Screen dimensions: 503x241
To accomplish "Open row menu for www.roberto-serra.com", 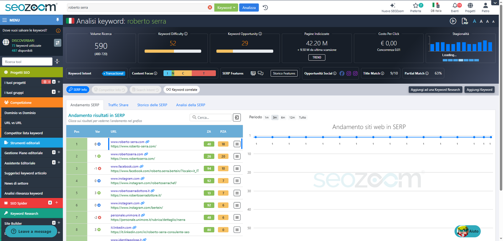I will click(x=237, y=144).
